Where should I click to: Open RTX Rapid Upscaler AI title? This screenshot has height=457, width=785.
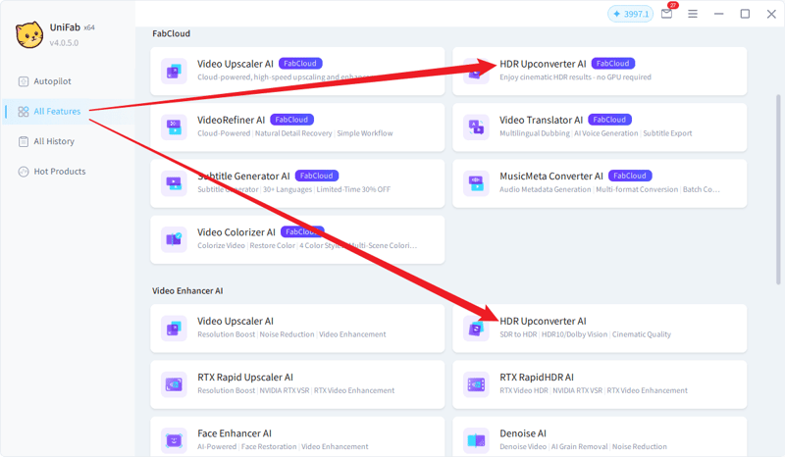pos(245,378)
